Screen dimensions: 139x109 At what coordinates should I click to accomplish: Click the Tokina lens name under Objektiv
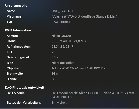[x=79, y=68]
